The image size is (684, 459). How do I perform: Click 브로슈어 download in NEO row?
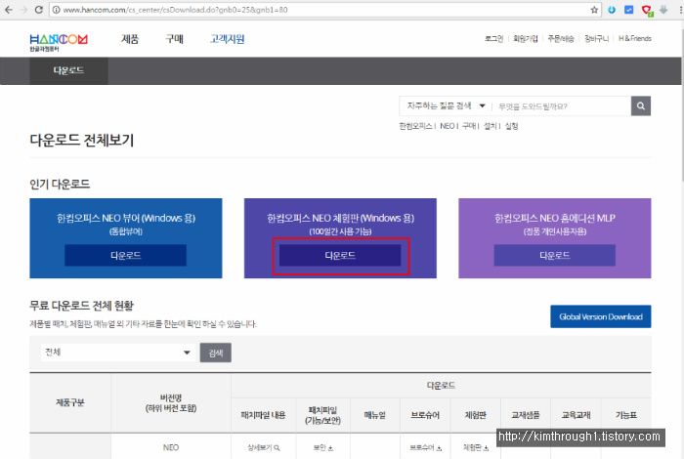click(x=425, y=447)
